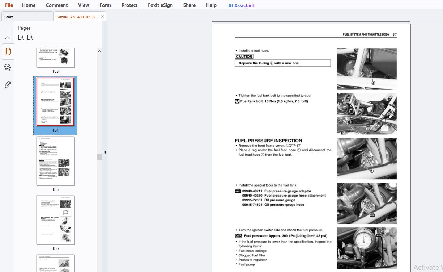Click the FUEL PRESSURE INSPECTION heading

[268, 141]
